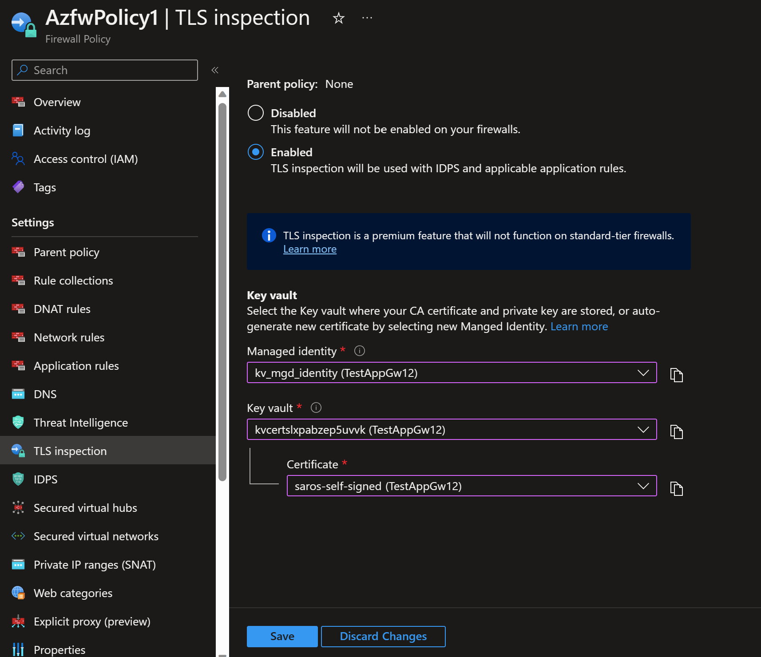This screenshot has width=761, height=657.
Task: Click the Explicit proxy icon
Action: coord(18,621)
